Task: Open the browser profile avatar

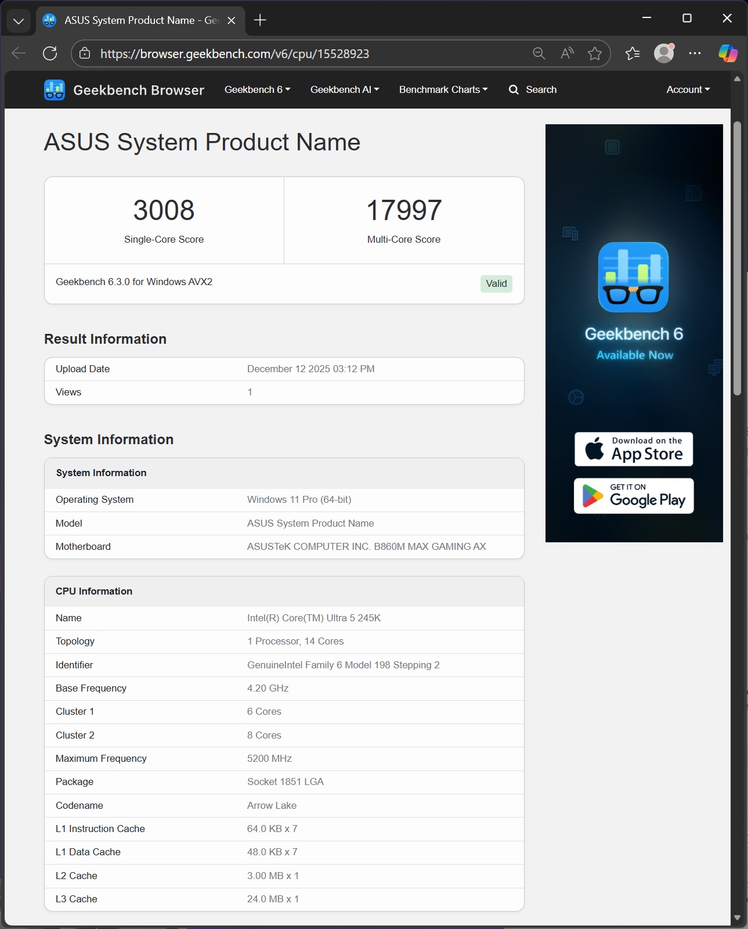Action: 664,53
